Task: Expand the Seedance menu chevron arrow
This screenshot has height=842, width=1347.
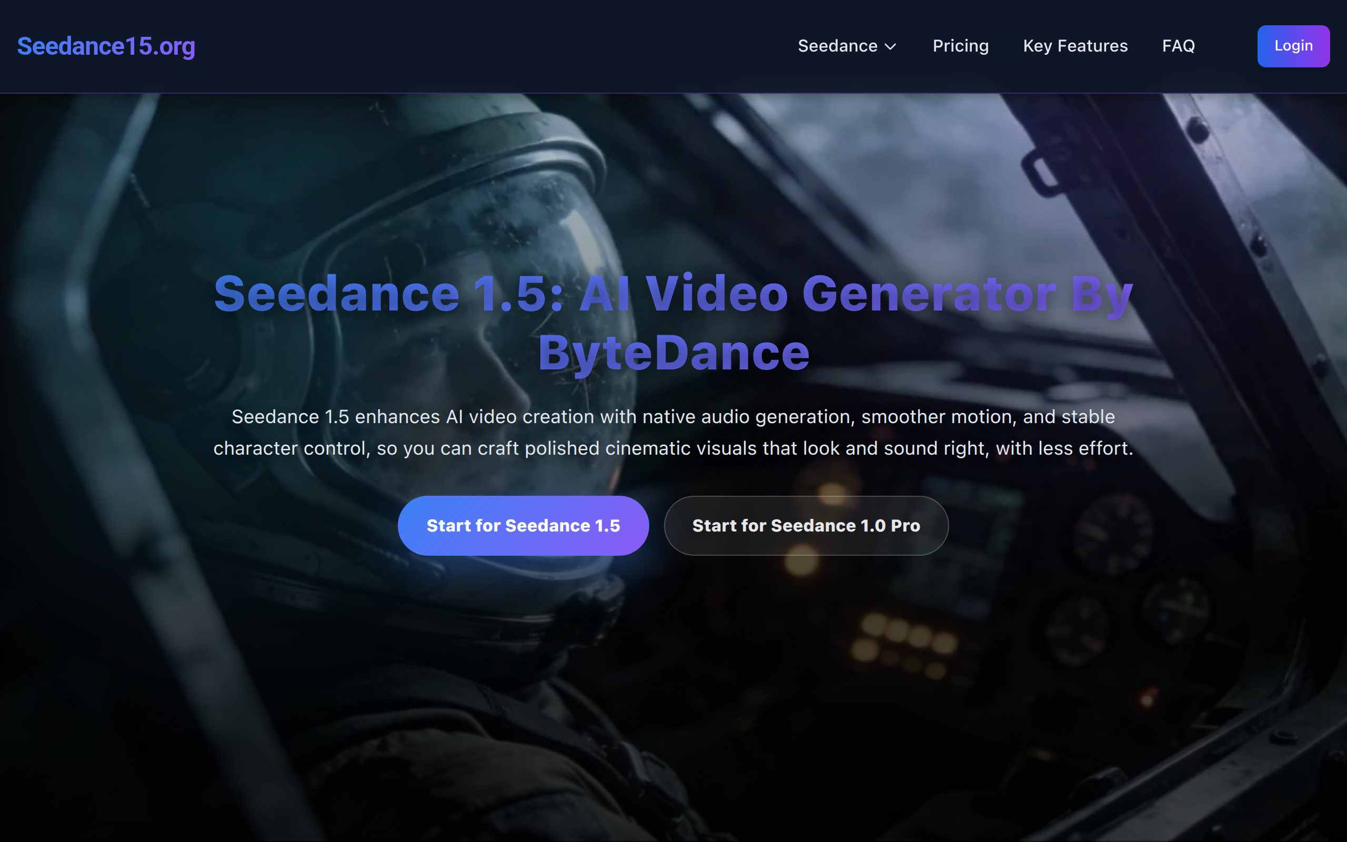Action: click(x=890, y=47)
